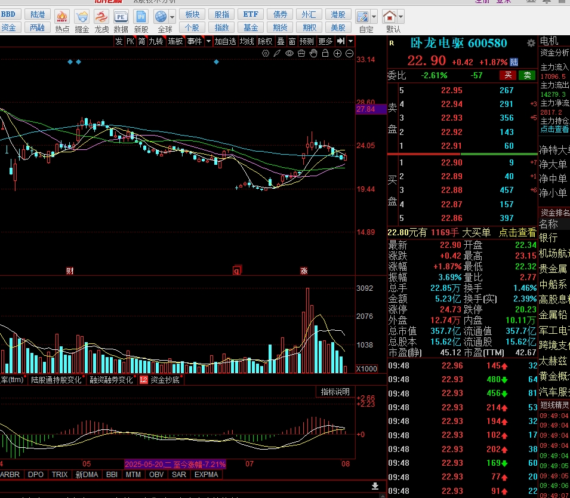The image size is (570, 498).
Task: Click the 财 financial report marker on chart
Action: [x=70, y=270]
